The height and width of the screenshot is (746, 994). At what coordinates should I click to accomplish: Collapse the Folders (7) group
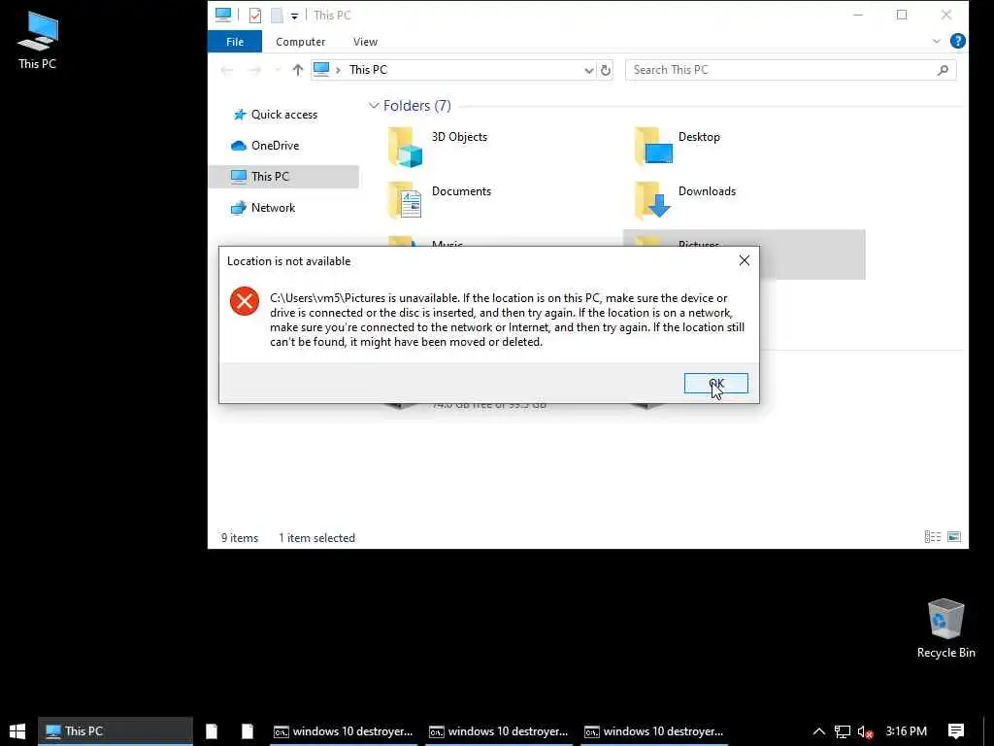(x=374, y=106)
